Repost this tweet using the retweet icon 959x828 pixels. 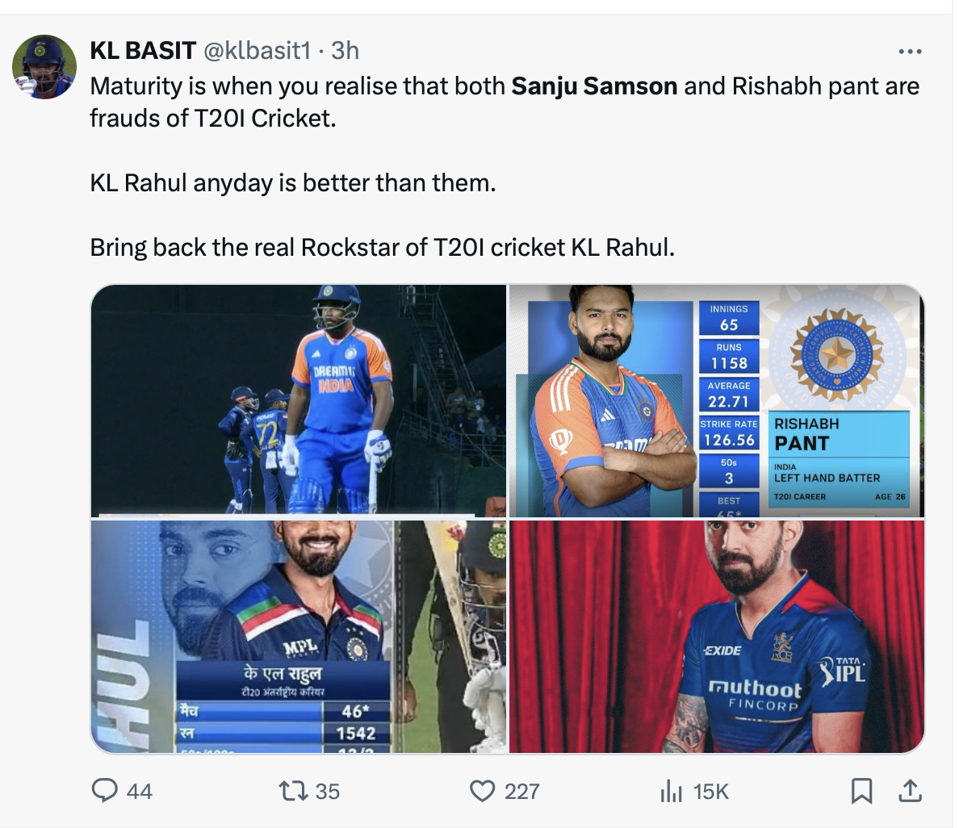pyautogui.click(x=293, y=791)
